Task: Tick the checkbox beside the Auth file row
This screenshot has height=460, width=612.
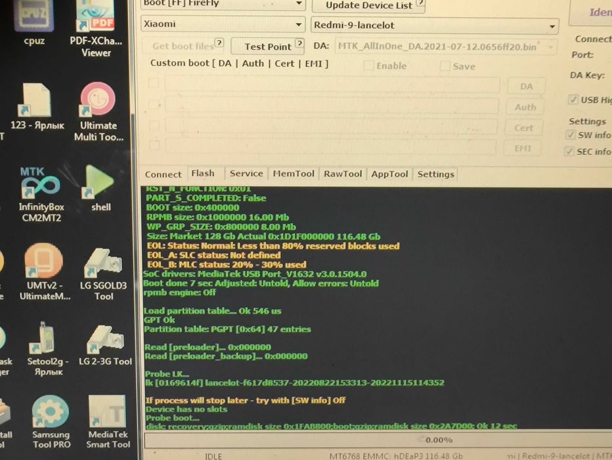Action: (154, 104)
